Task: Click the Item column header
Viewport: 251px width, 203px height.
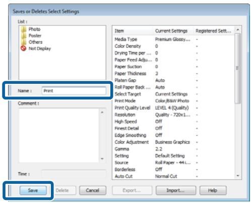Action: [x=133, y=31]
